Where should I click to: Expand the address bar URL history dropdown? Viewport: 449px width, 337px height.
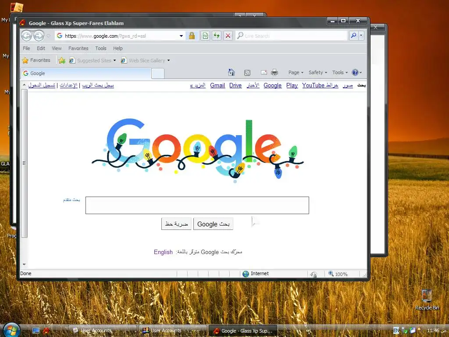click(x=181, y=36)
